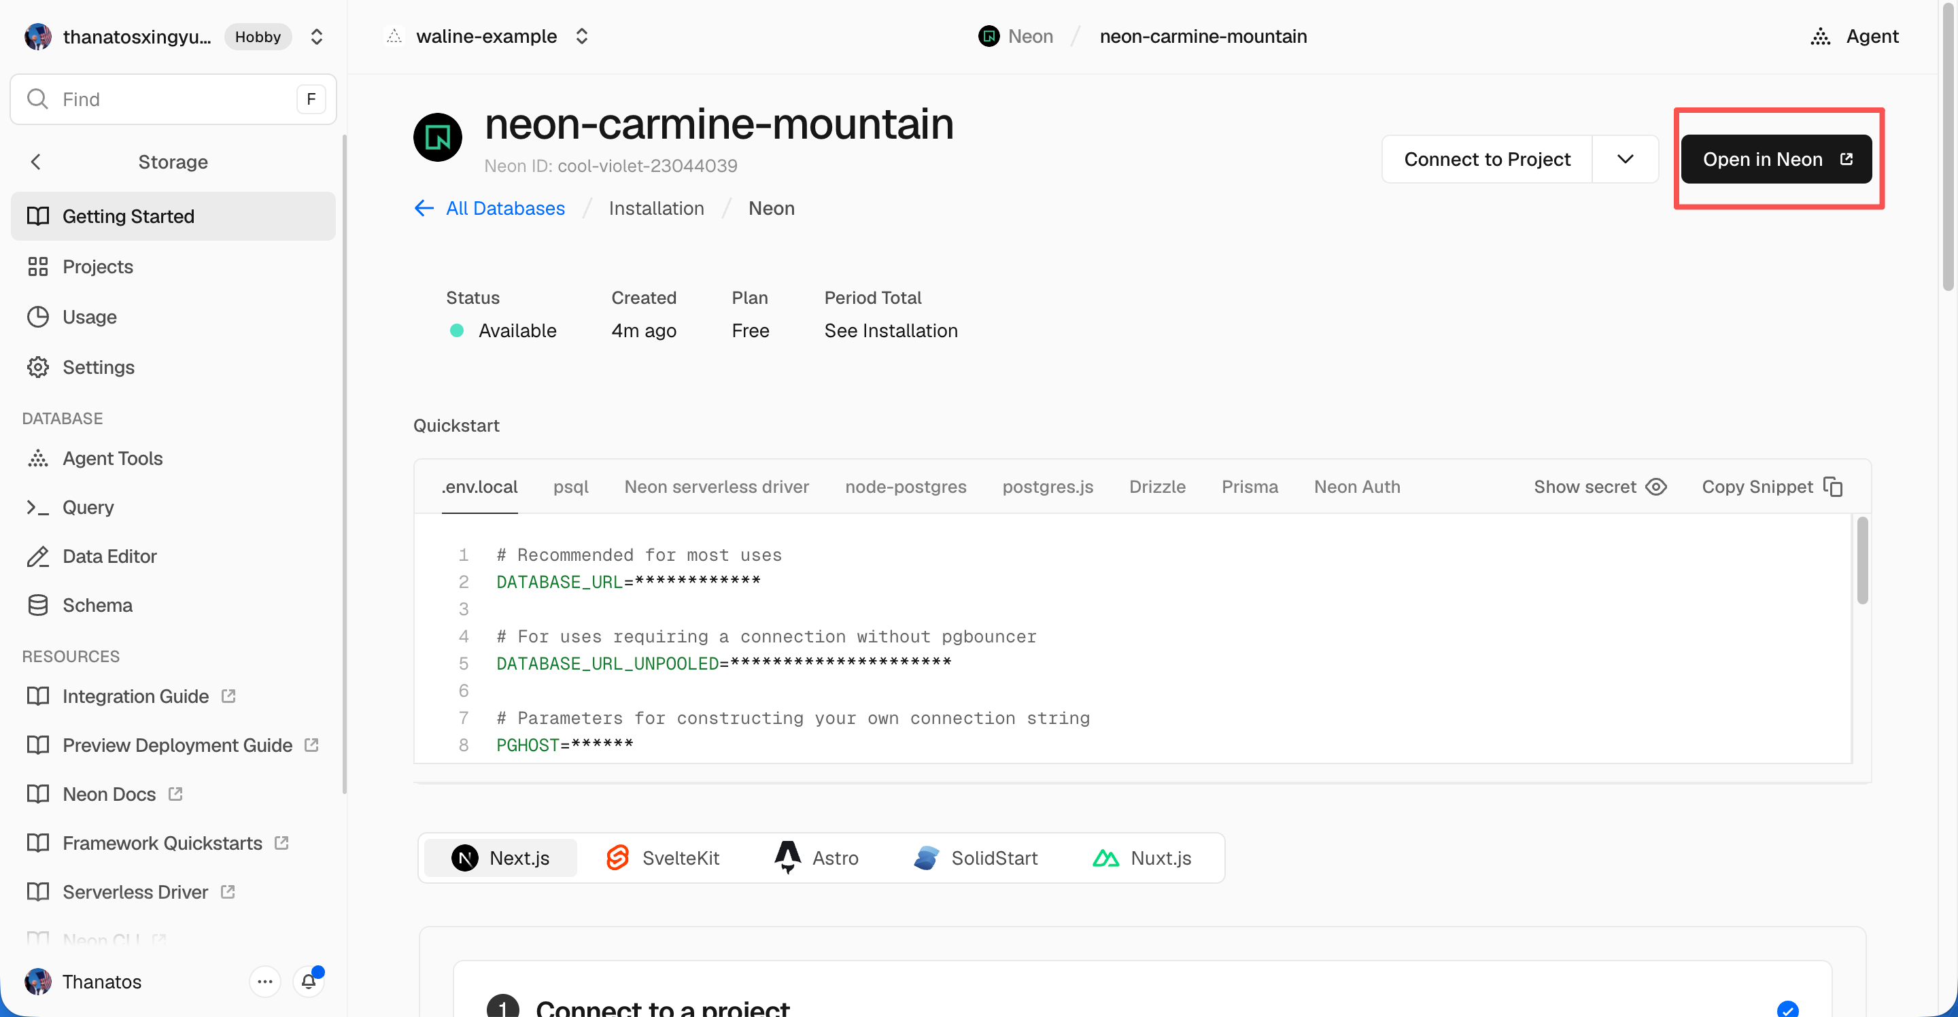Screen dimensions: 1958x1017
Task: Open the Query terminal icon
Action: click(37, 507)
